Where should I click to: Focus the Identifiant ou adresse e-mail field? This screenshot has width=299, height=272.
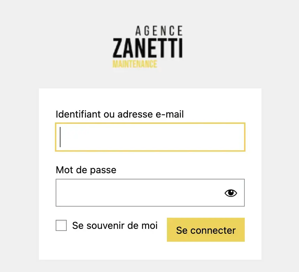pyautogui.click(x=150, y=137)
